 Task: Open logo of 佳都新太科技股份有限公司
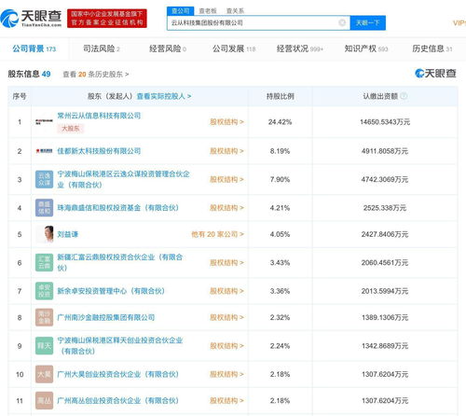coord(44,151)
